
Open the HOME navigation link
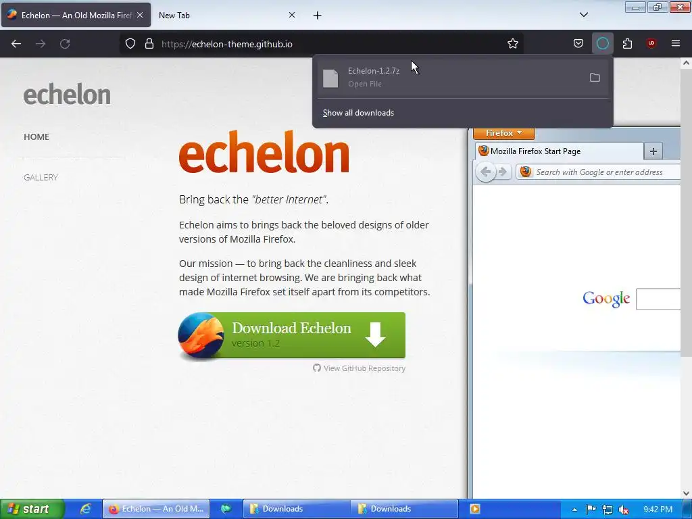[x=36, y=137]
